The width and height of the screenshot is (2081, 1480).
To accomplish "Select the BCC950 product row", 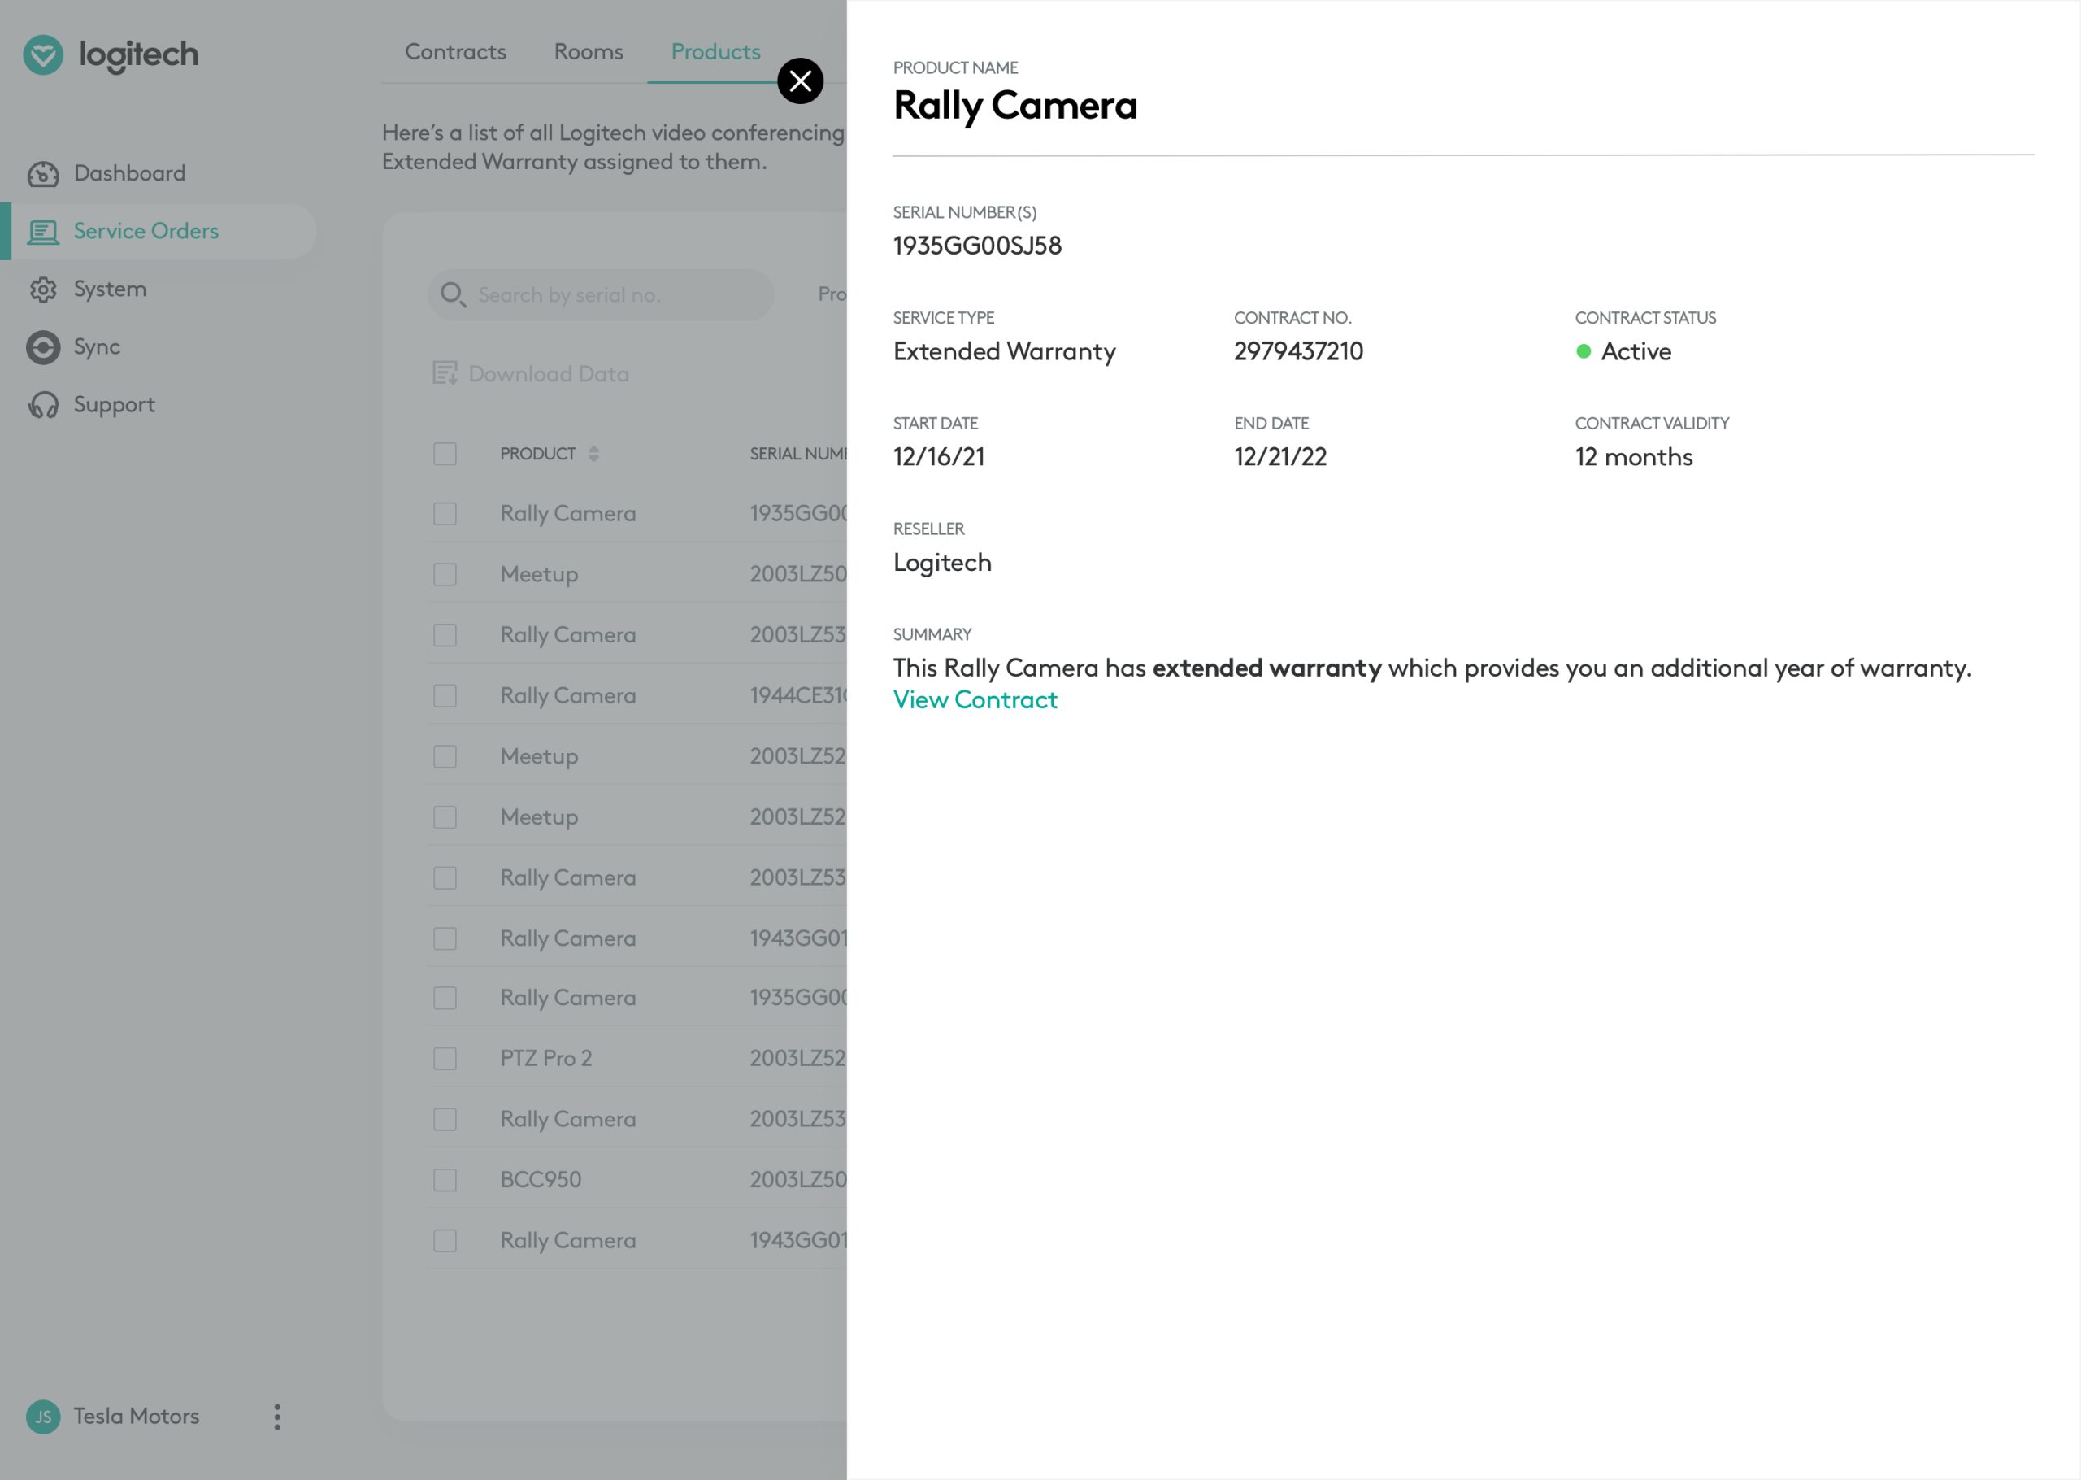I will click(x=636, y=1179).
